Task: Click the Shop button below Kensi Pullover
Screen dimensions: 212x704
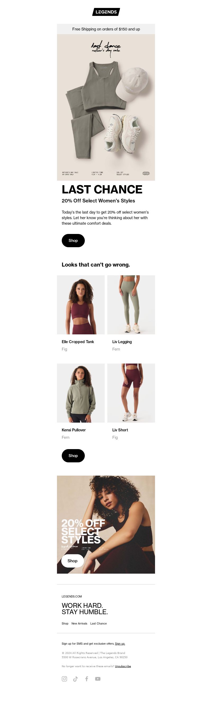Action: [73, 455]
